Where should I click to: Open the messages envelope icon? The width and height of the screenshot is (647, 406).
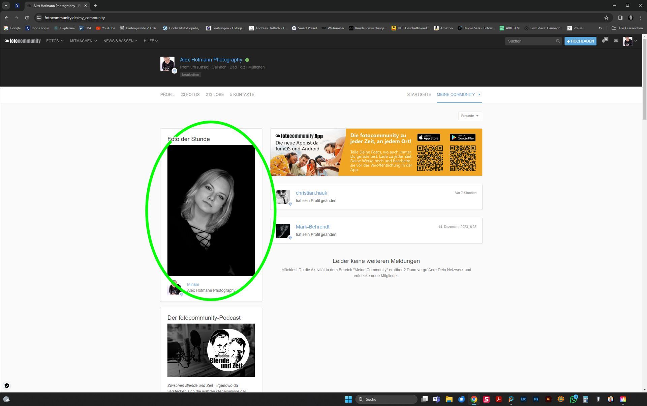coord(616,41)
